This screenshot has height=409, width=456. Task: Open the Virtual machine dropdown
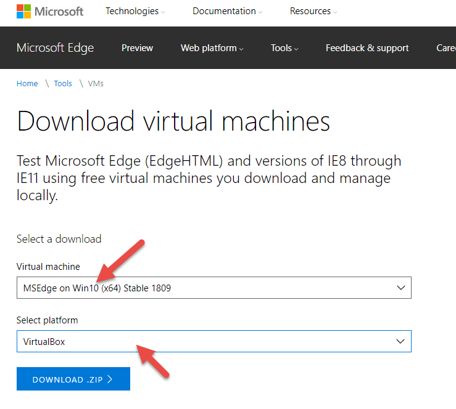point(214,288)
